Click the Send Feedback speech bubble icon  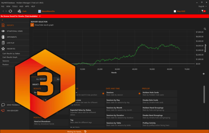click(x=3, y=105)
